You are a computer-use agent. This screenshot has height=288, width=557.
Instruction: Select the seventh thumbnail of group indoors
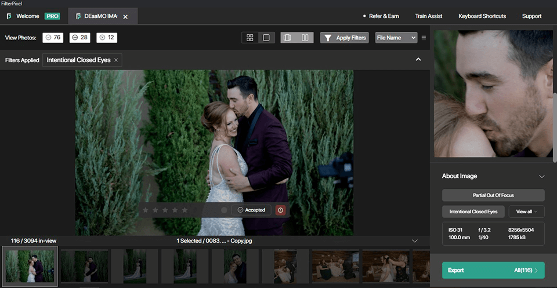[336, 266]
